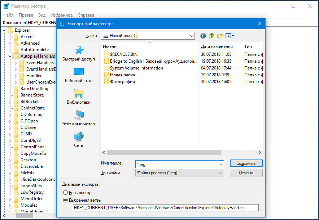Click the Back arrow icon in export dialog
This screenshot has width=319, height=220.
(x=203, y=36)
